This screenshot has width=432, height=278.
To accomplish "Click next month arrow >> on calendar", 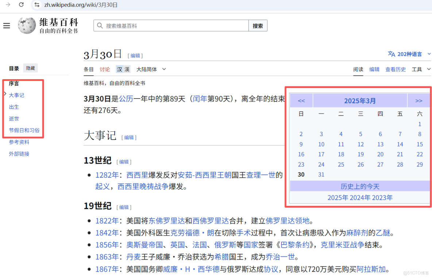I will 419,101.
